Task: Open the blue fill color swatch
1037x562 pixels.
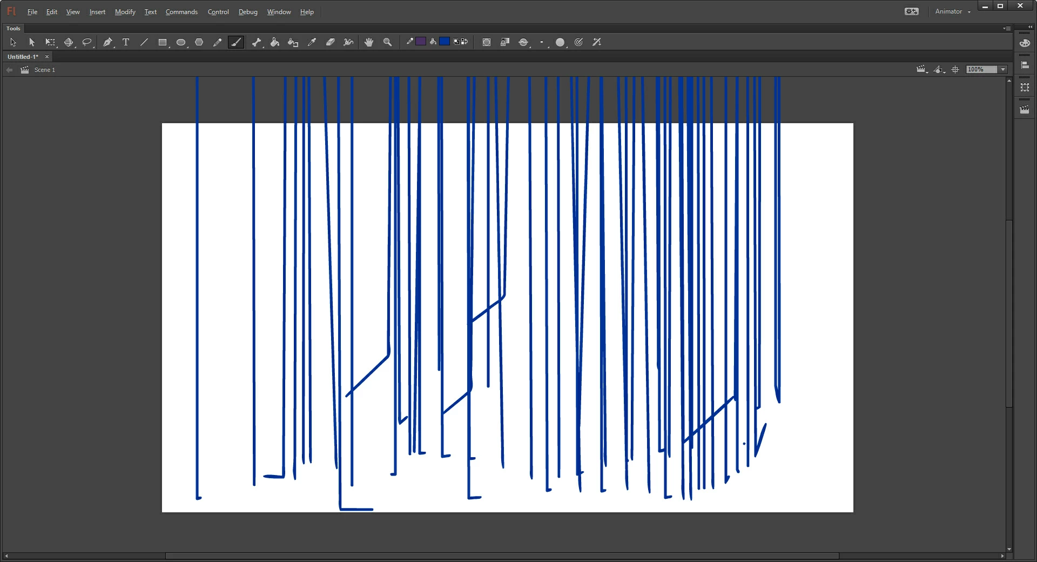Action: tap(445, 41)
